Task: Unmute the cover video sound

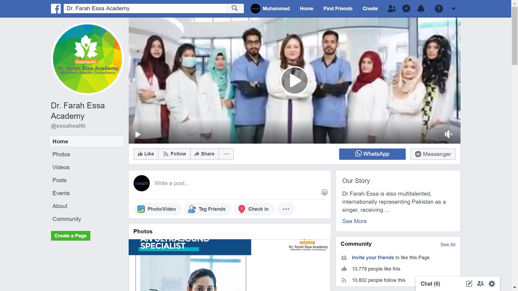Action: (x=448, y=134)
